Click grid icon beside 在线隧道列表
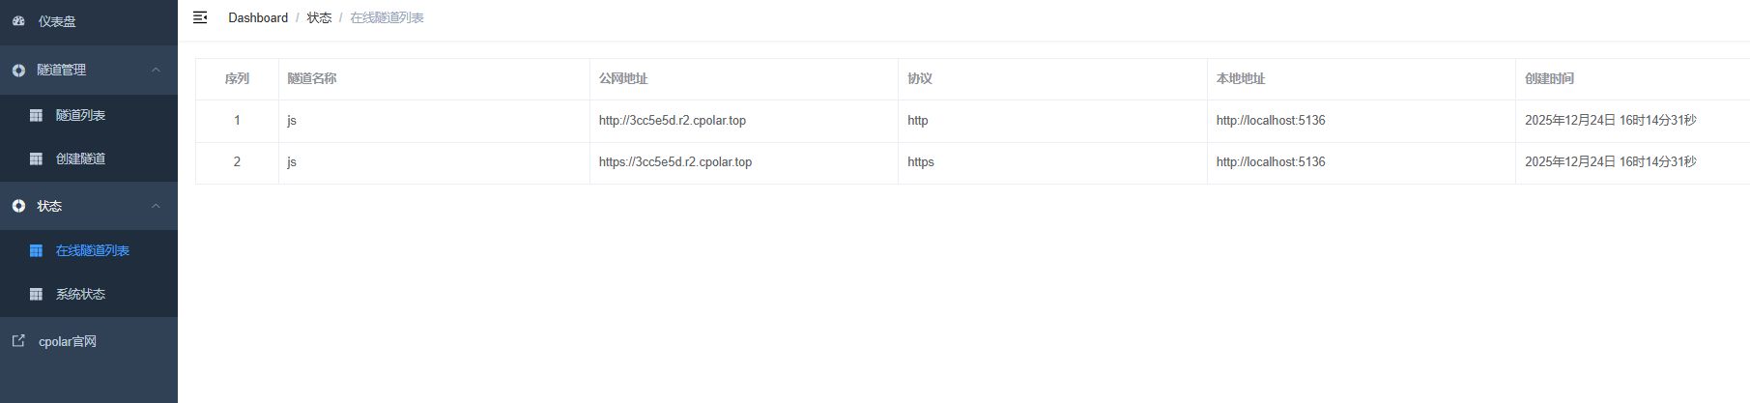The image size is (1750, 403). (x=36, y=250)
